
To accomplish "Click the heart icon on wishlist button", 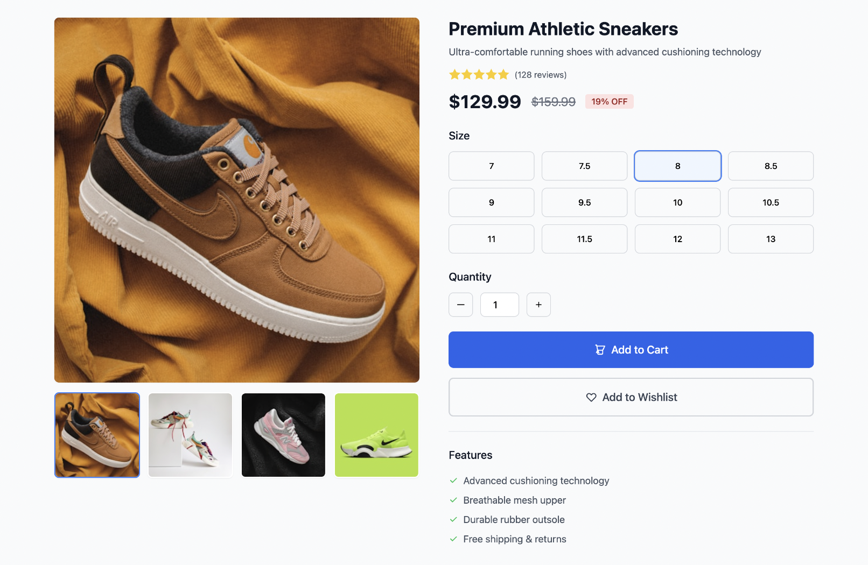I will (x=591, y=397).
